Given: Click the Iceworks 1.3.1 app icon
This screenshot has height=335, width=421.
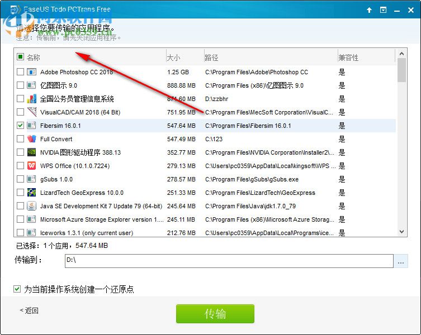Looking at the screenshot, I should pos(31,232).
